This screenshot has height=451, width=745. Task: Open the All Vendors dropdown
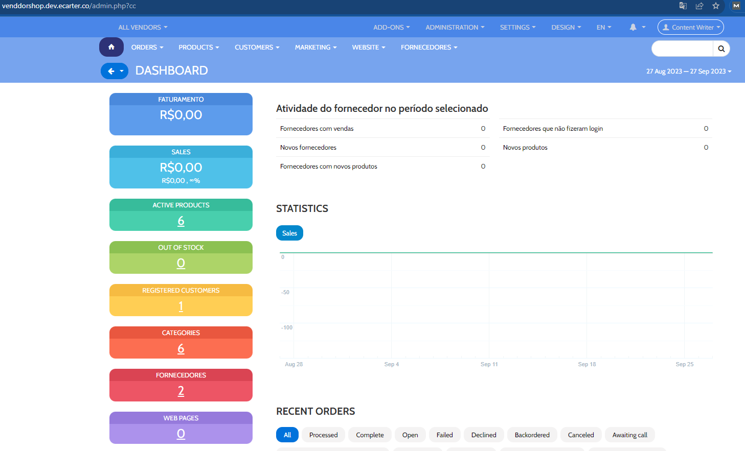(143, 28)
